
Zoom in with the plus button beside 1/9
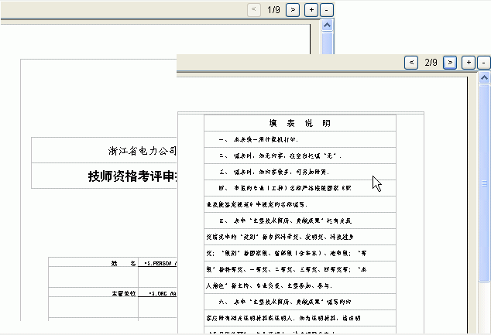311,9
